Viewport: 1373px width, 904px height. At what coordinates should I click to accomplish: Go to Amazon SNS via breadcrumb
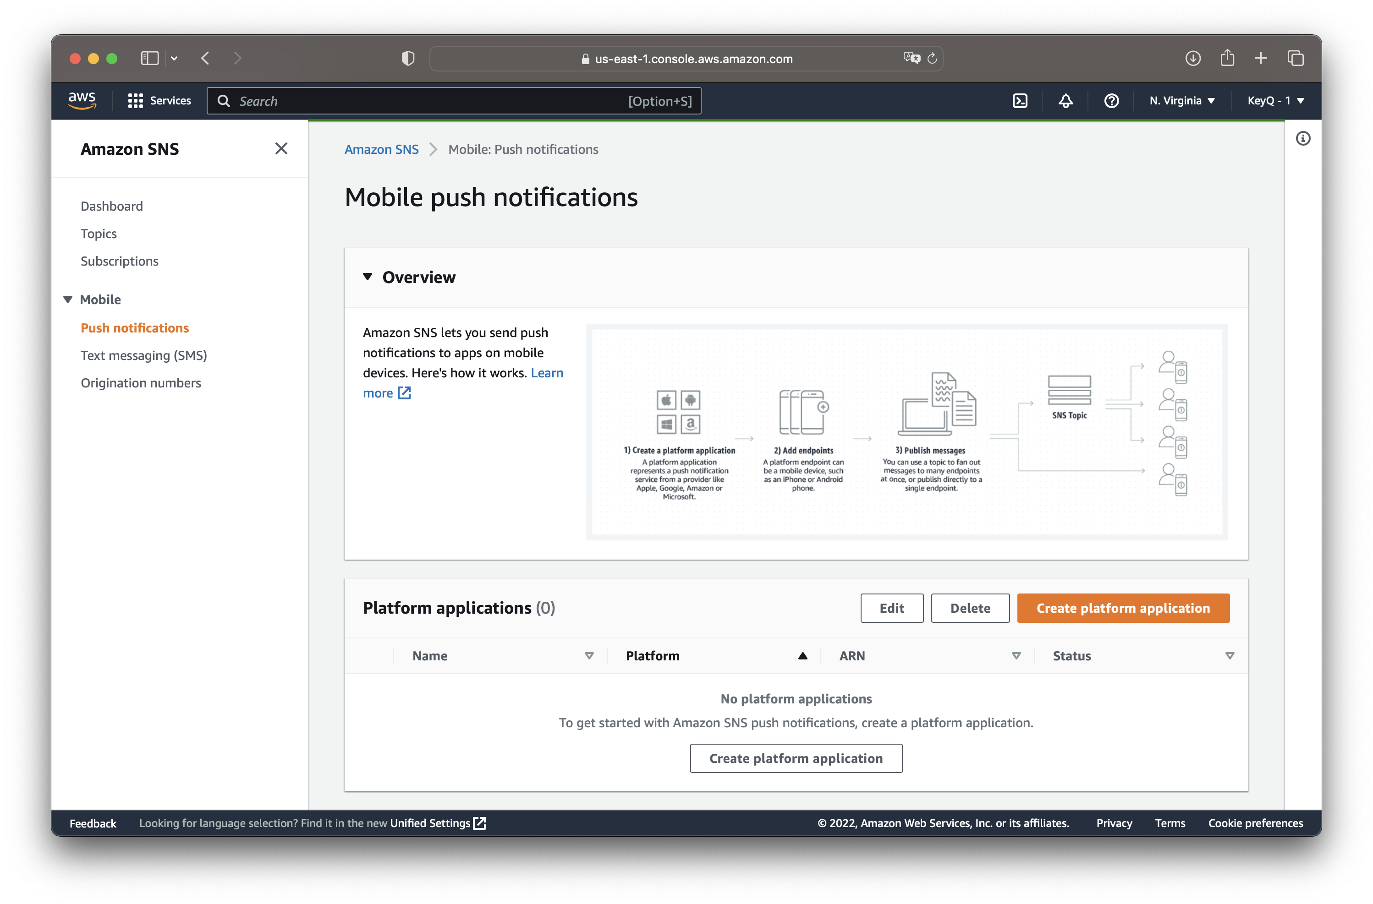tap(381, 149)
